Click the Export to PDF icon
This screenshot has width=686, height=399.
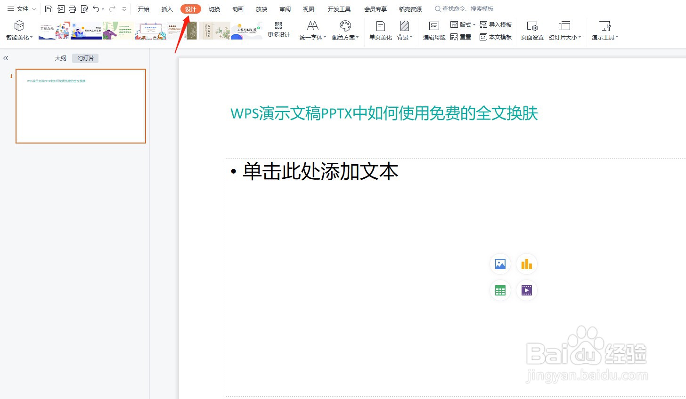click(61, 9)
